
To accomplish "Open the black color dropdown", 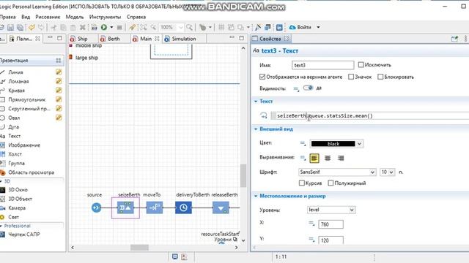I will [360, 144].
